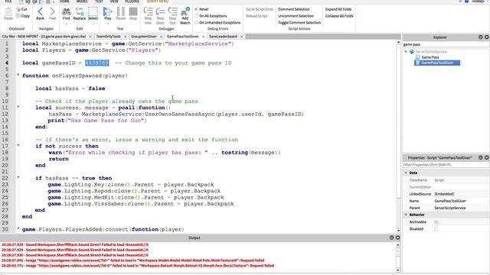The image size is (490, 275).
Task: Click Toggle Comment Selection
Action: pos(299,22)
